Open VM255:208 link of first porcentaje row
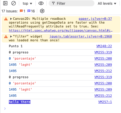The width and height of the screenshot is (121, 113). (x=103, y=58)
